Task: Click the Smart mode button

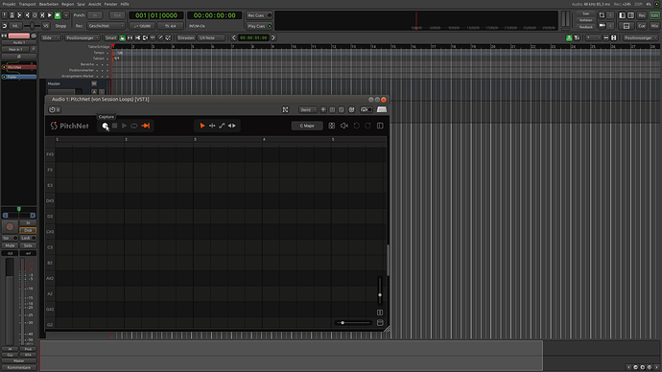Action: click(110, 37)
